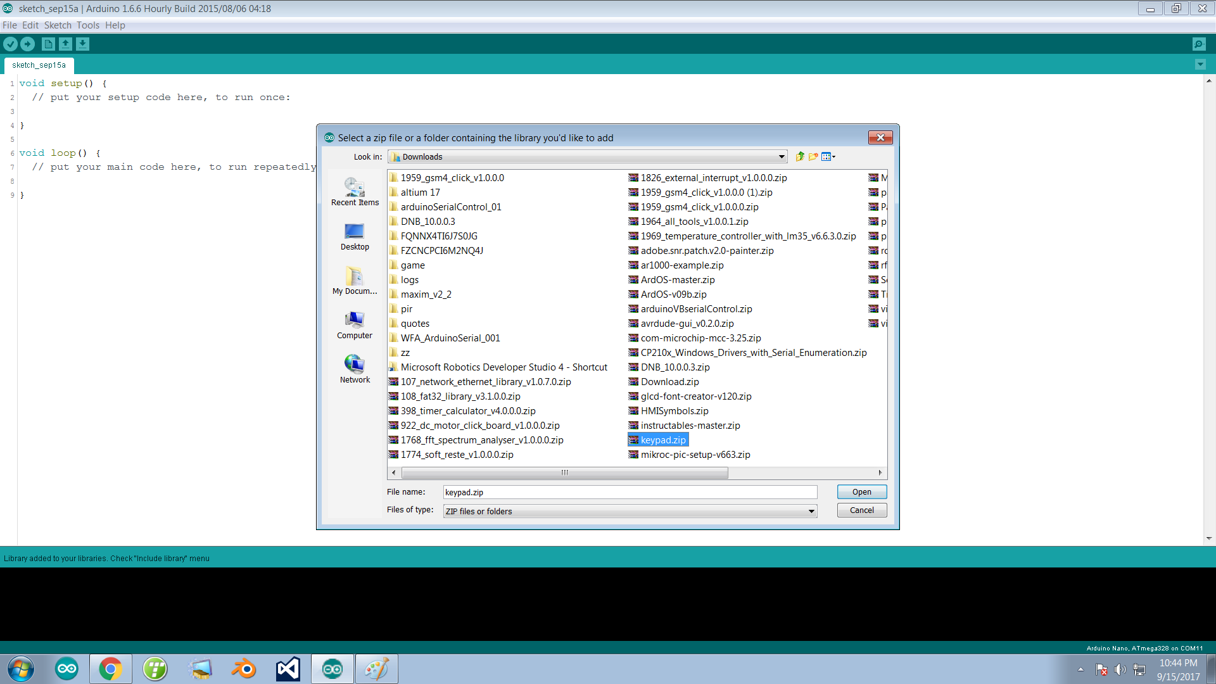
Task: Expand the Look in Downloads dropdown
Action: (x=782, y=156)
